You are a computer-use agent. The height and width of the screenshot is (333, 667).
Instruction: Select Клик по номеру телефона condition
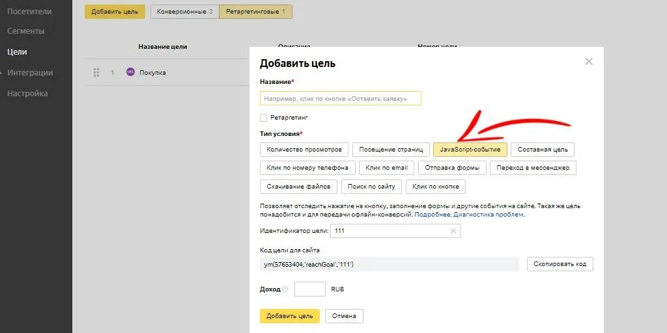coord(307,168)
